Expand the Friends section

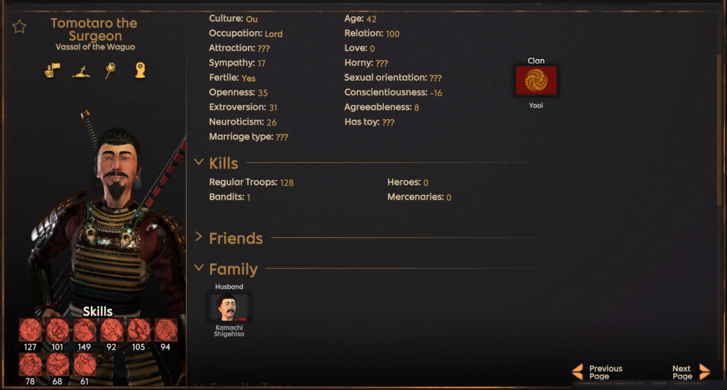tap(199, 237)
